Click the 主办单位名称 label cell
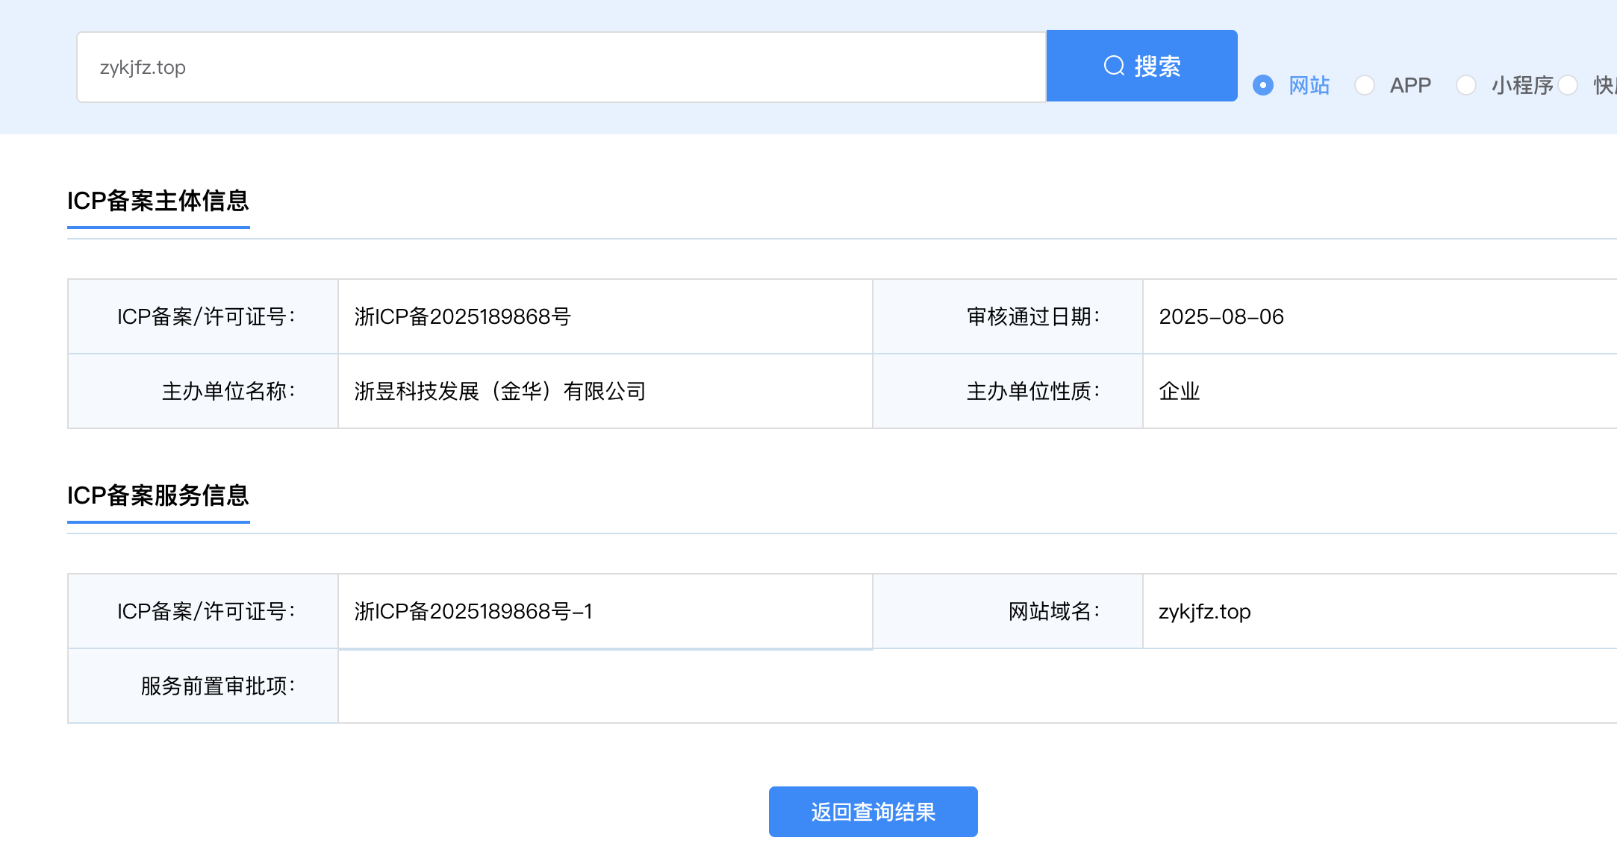Image resolution: width=1617 pixels, height=867 pixels. (x=228, y=392)
